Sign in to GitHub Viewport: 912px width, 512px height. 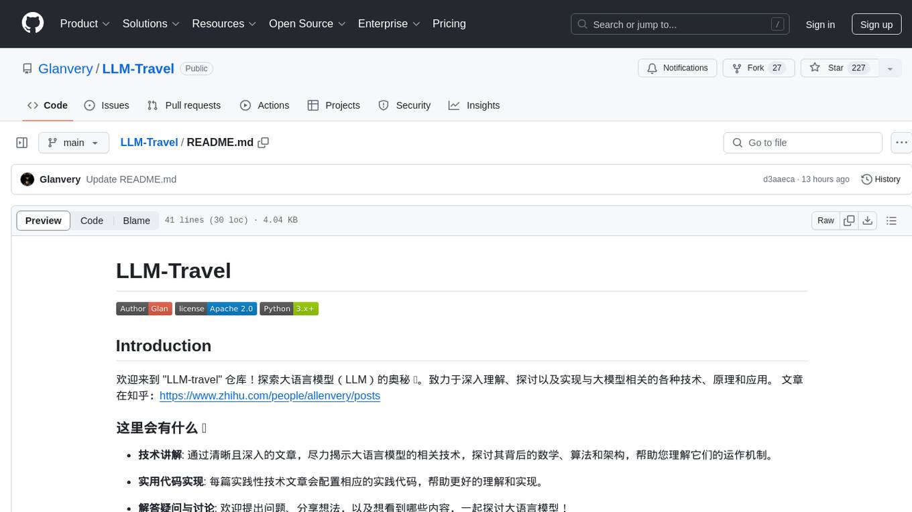tap(820, 24)
